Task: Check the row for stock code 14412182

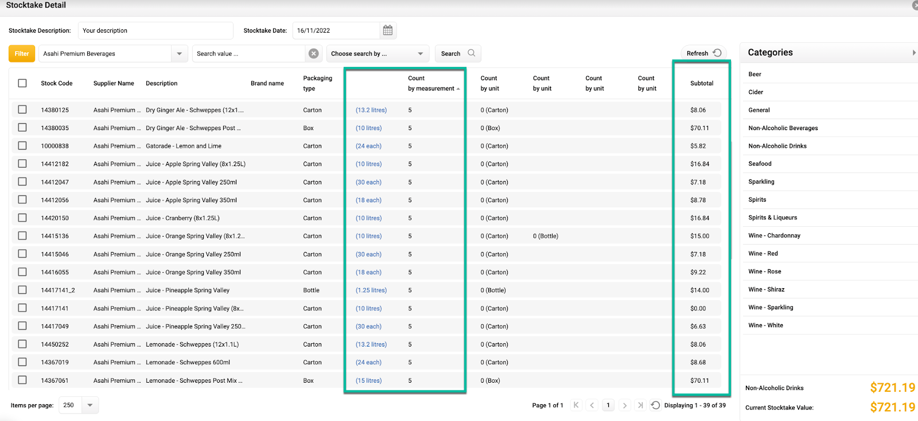Action: coord(22,164)
